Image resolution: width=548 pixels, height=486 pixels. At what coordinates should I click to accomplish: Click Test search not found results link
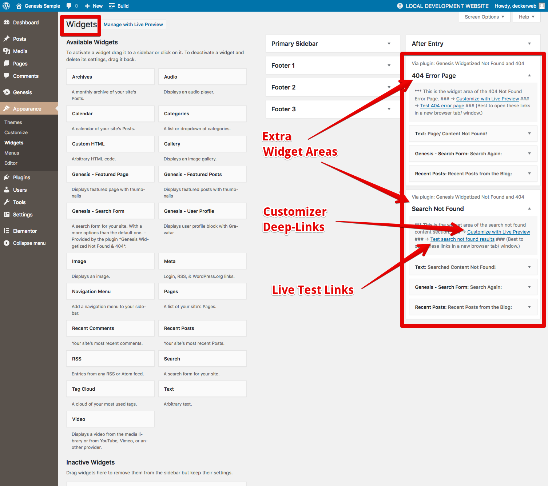462,239
